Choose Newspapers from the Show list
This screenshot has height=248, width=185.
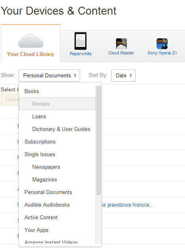click(x=57, y=167)
